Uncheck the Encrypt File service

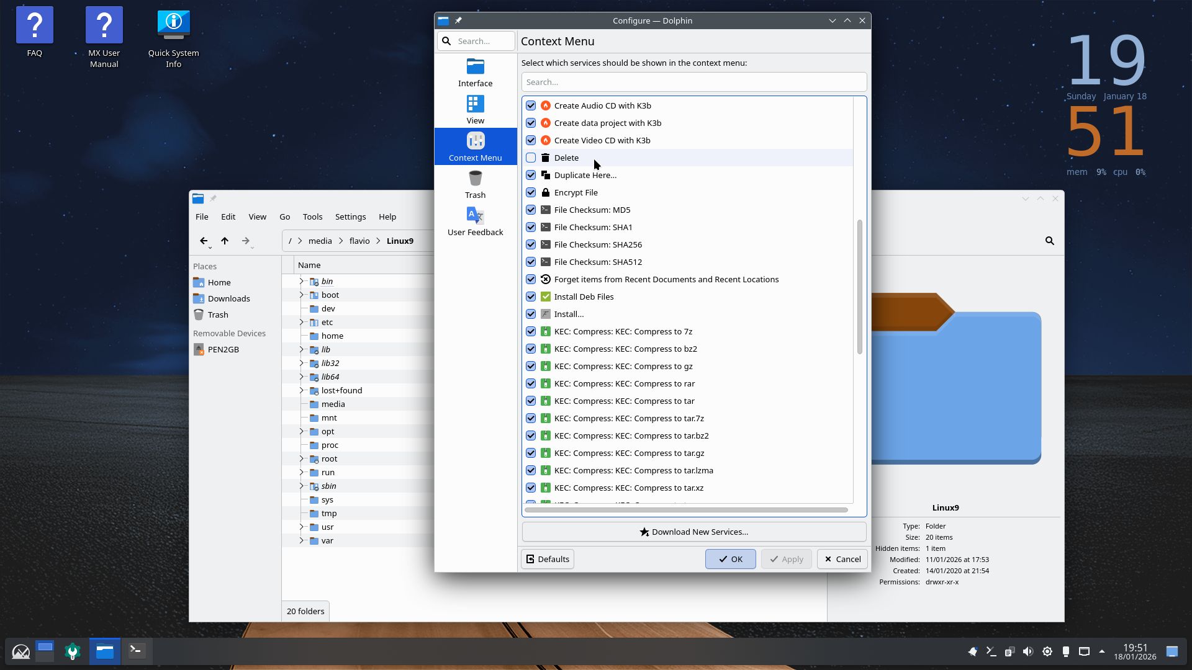point(531,192)
